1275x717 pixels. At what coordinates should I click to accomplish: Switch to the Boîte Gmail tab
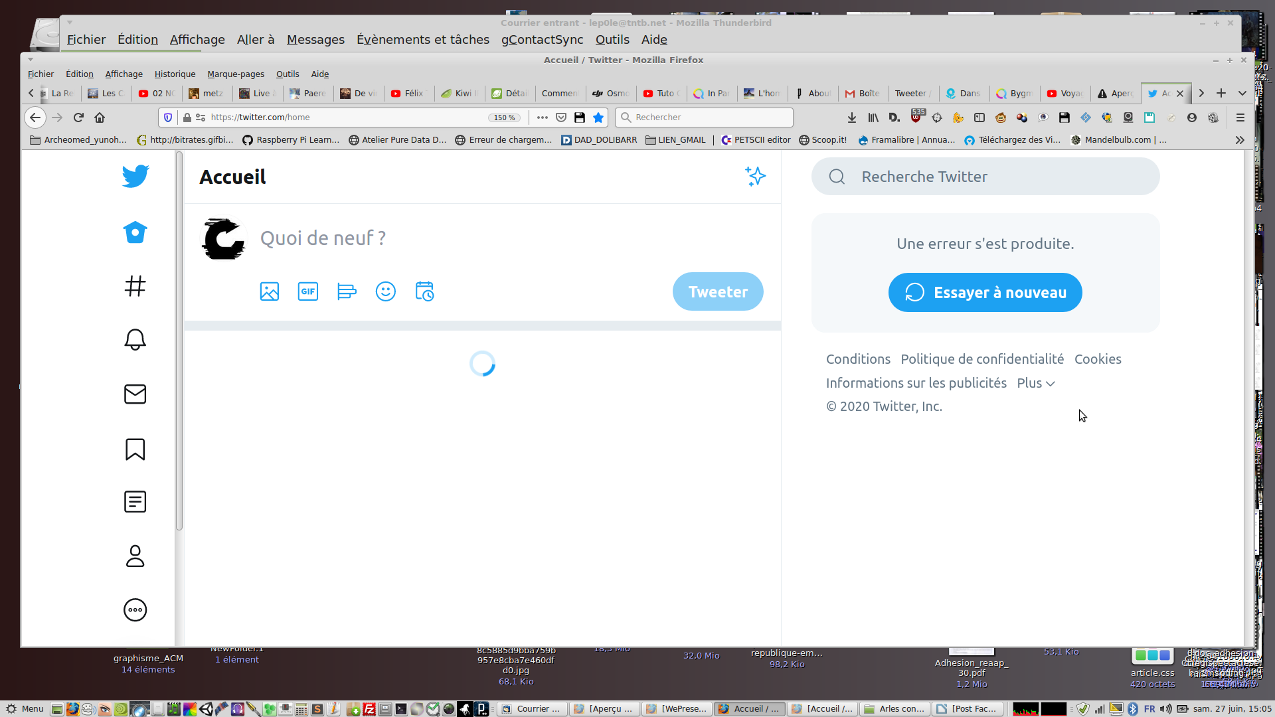tap(863, 94)
